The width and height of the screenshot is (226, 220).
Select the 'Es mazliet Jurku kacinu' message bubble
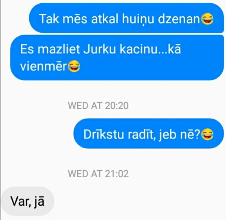coord(117,57)
